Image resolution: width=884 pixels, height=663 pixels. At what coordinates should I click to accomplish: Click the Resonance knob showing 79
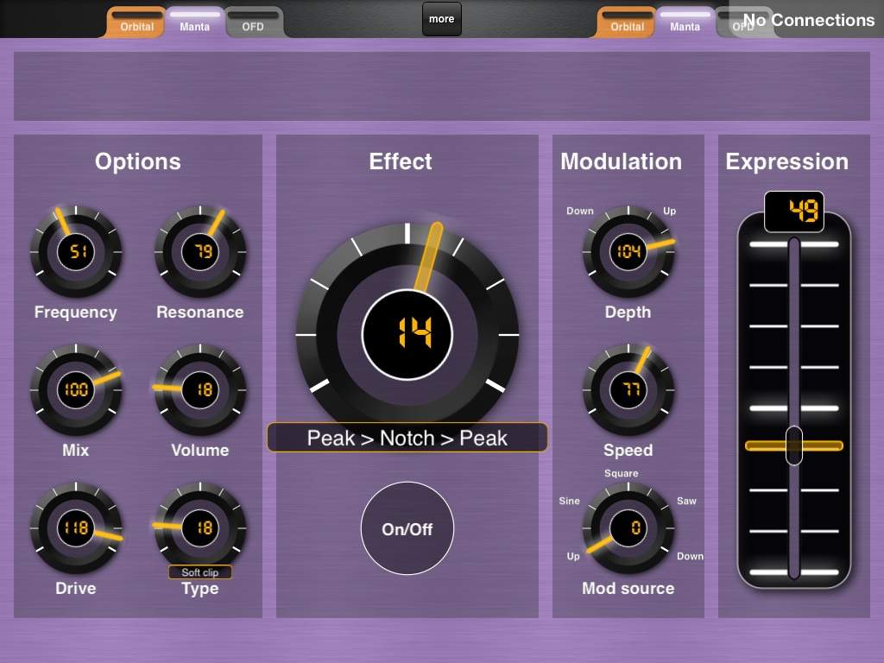coord(200,251)
